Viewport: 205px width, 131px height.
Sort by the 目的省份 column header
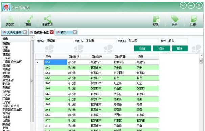[78, 57]
